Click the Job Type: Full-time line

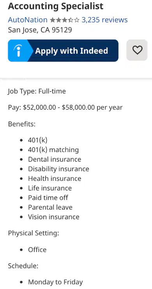click(37, 91)
